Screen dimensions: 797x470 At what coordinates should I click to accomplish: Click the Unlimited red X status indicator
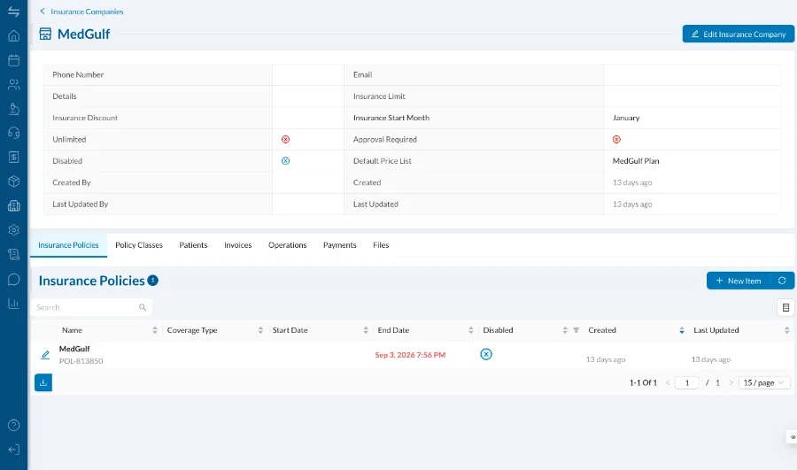(286, 139)
